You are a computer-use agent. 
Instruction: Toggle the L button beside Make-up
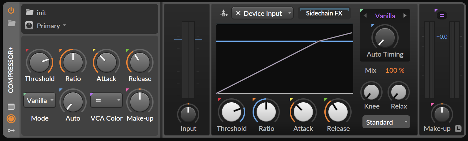tap(458, 128)
